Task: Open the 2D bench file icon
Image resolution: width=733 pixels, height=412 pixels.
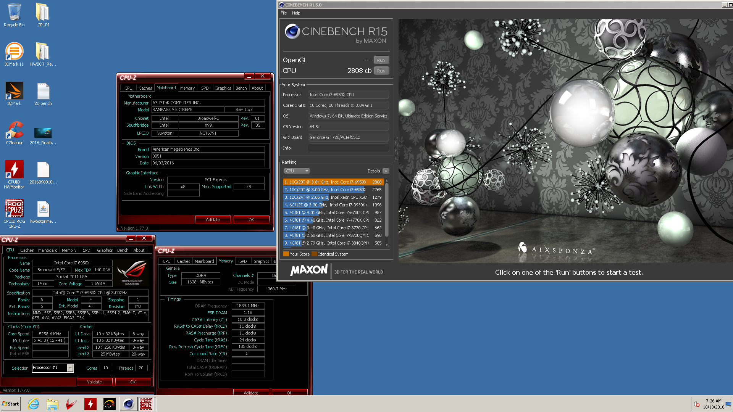Action: [x=43, y=94]
